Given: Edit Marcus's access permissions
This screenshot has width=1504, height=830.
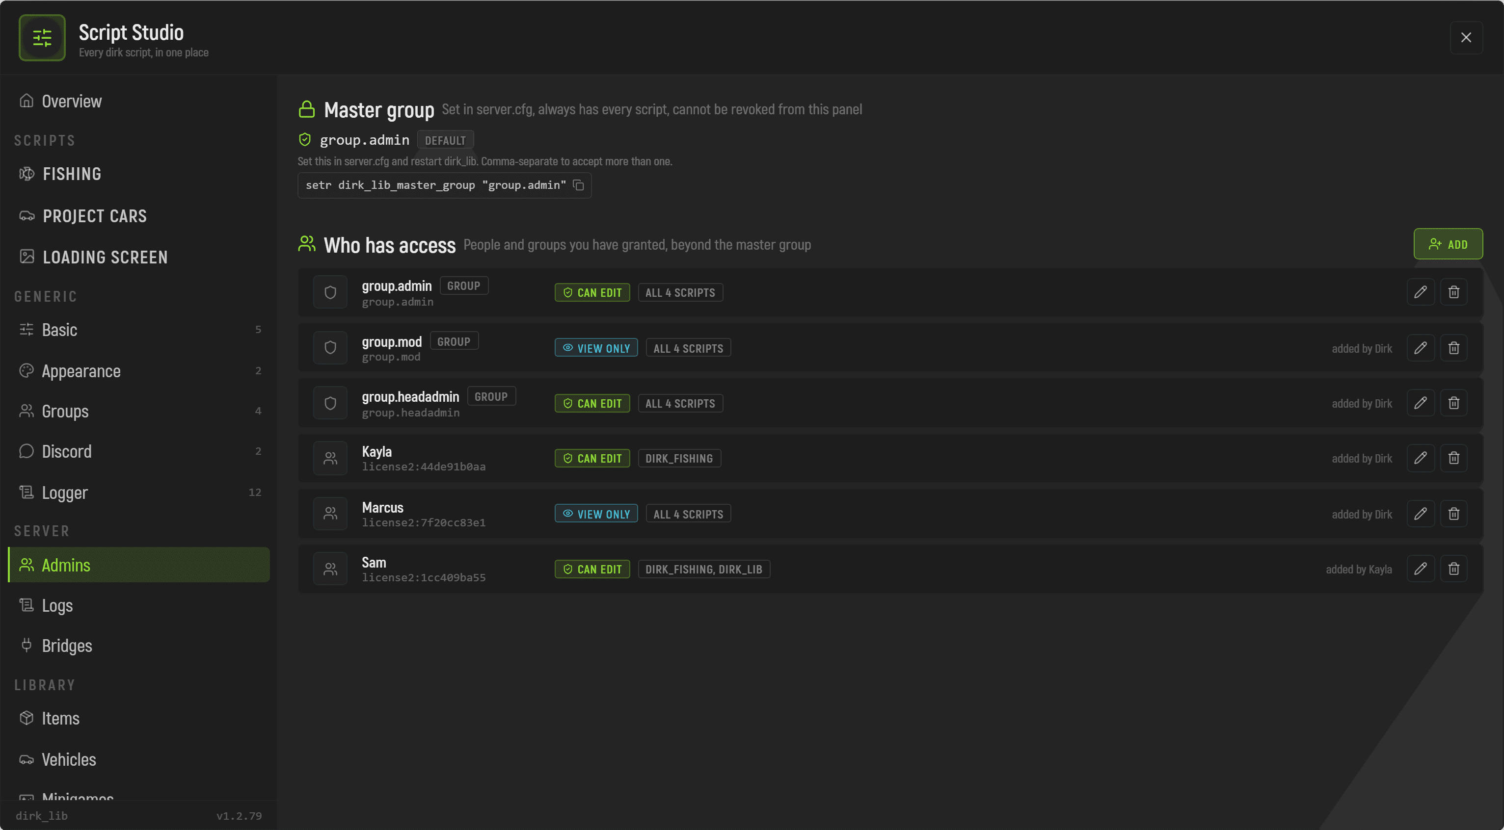Looking at the screenshot, I should (1421, 514).
